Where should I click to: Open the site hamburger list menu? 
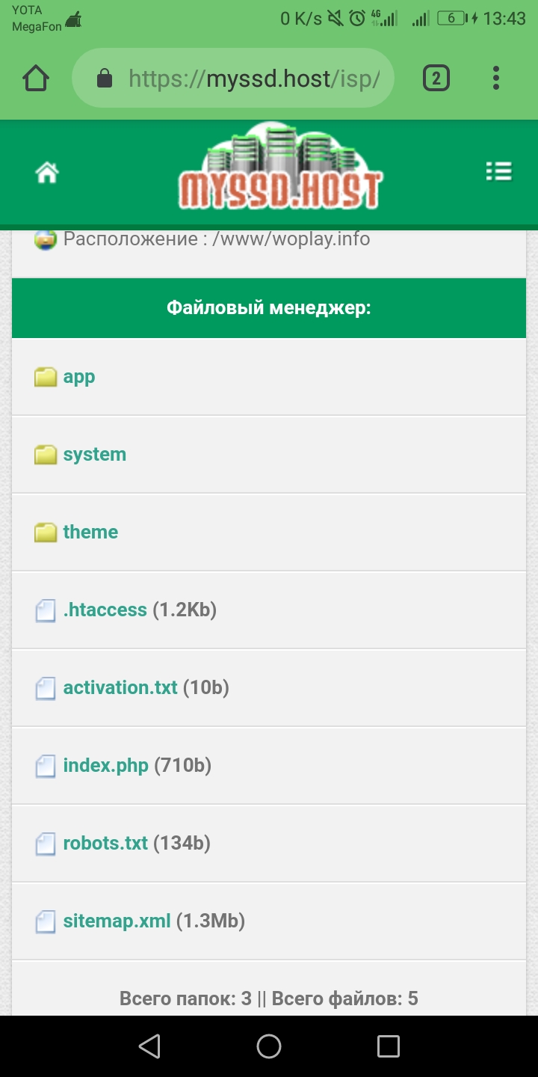pos(498,172)
